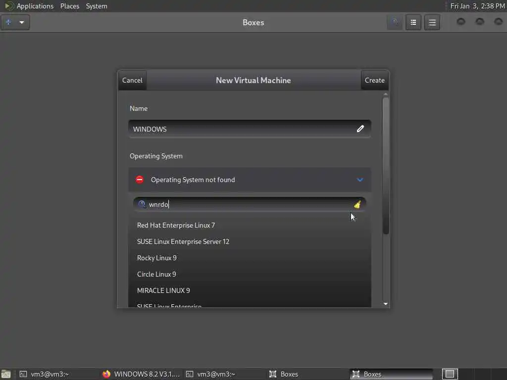
Task: Open the Places menu
Action: [69, 6]
